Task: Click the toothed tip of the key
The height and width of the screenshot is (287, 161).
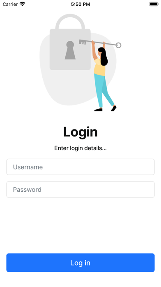Action: 83,42
